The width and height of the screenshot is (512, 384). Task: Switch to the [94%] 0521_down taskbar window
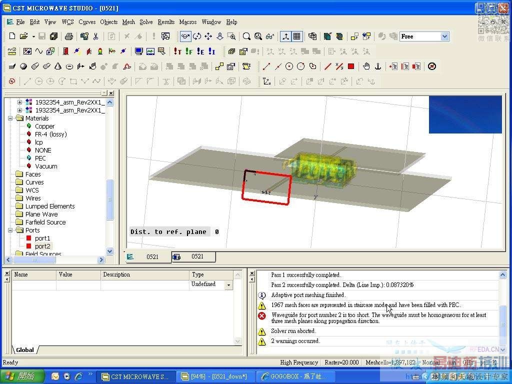coord(216,376)
